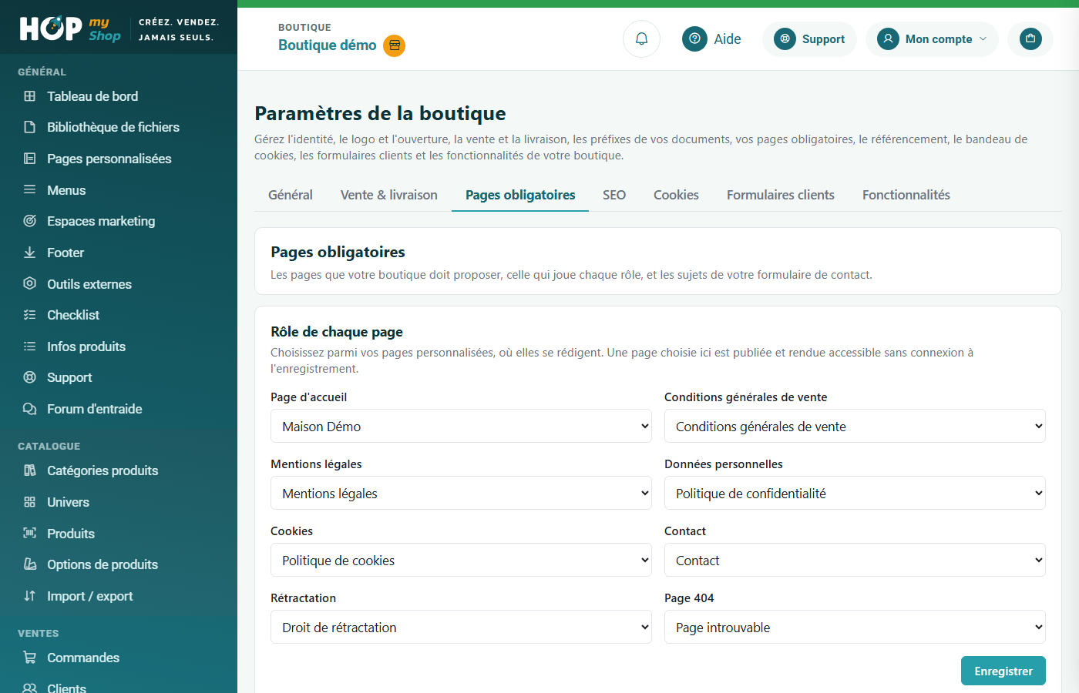Open the Conditions générales de vente dropdown
Image resolution: width=1079 pixels, height=693 pixels.
855,426
